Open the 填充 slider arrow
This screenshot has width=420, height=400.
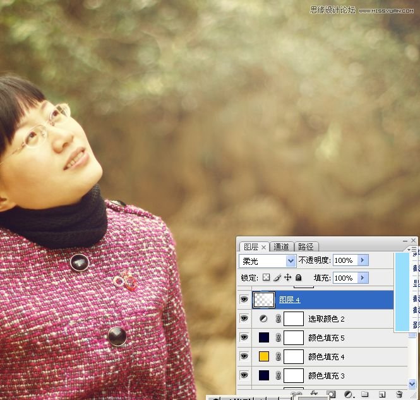[x=363, y=278]
